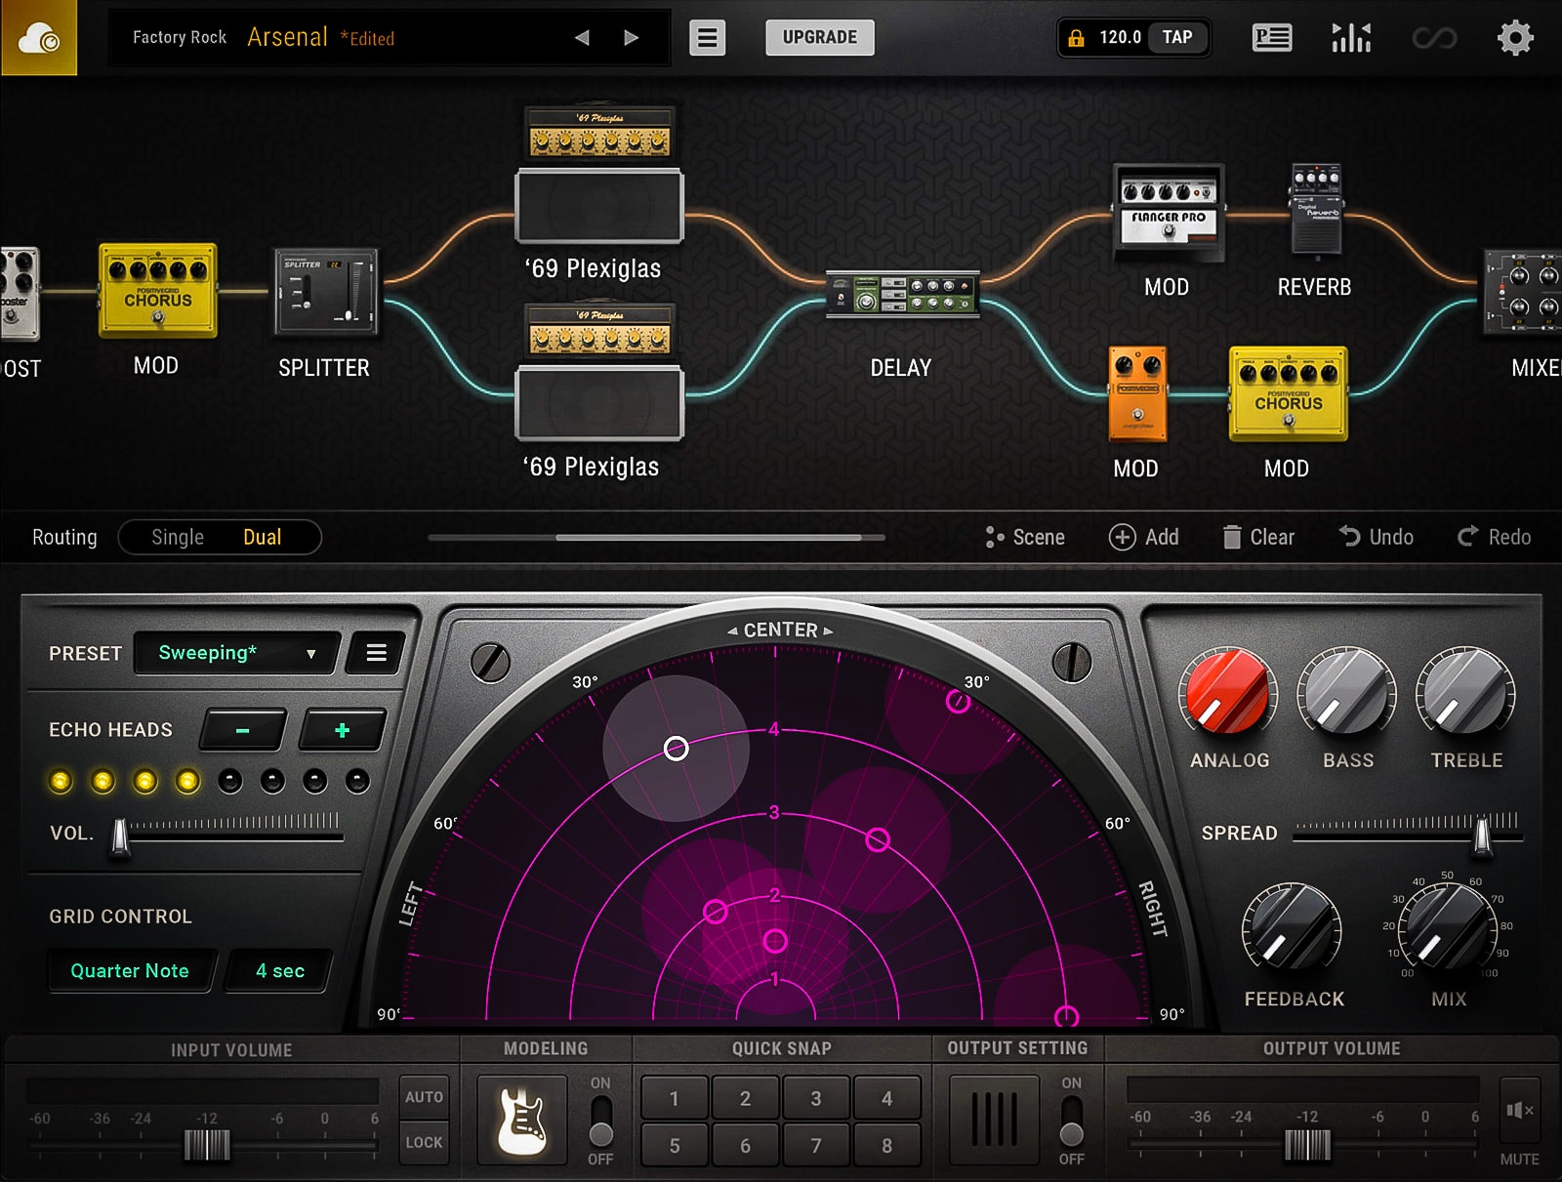Select Quick Snap slot 3

(x=816, y=1098)
